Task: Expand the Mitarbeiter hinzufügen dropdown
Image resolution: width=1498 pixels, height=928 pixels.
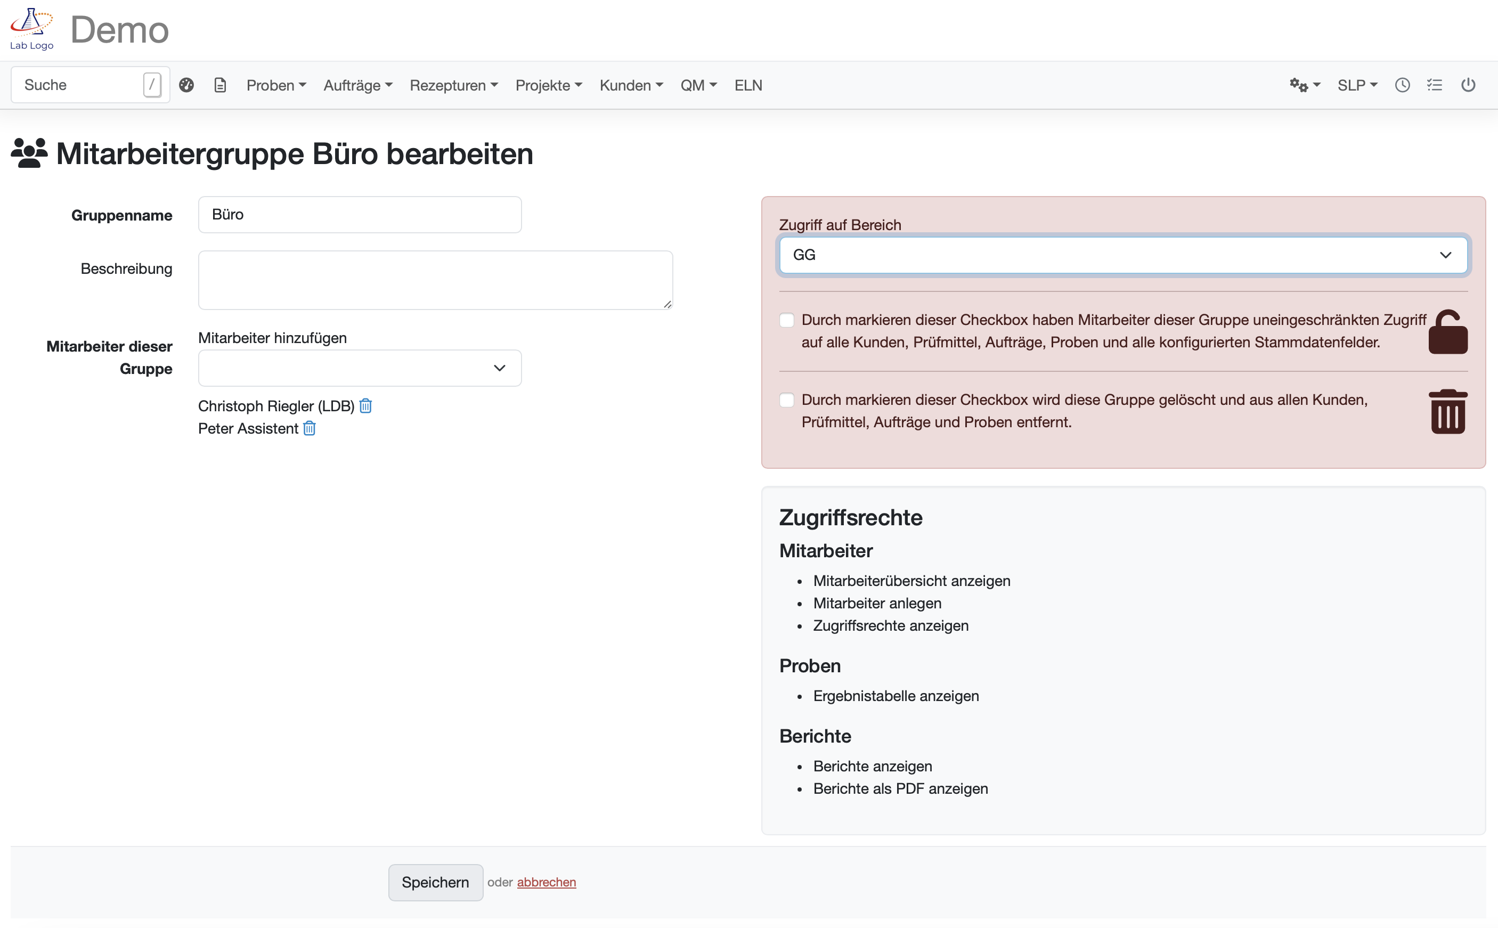Action: 359,368
